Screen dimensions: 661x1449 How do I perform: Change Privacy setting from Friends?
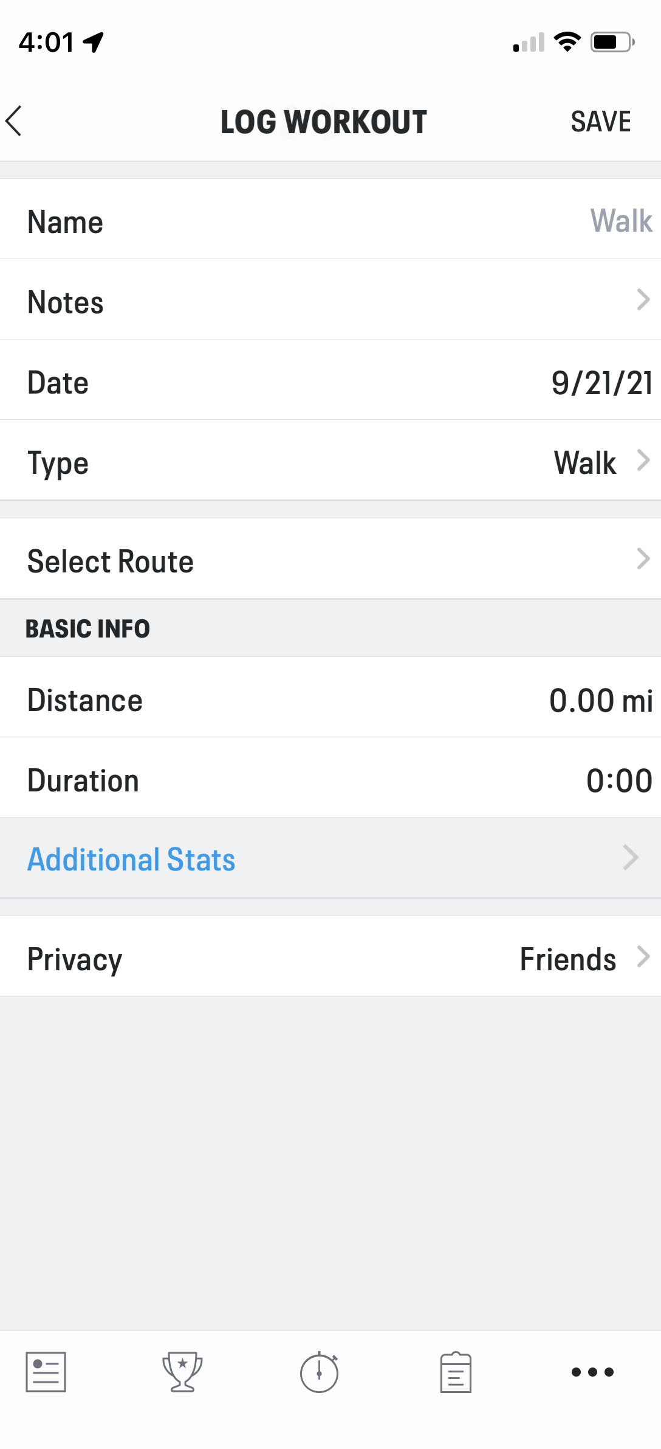[330, 956]
